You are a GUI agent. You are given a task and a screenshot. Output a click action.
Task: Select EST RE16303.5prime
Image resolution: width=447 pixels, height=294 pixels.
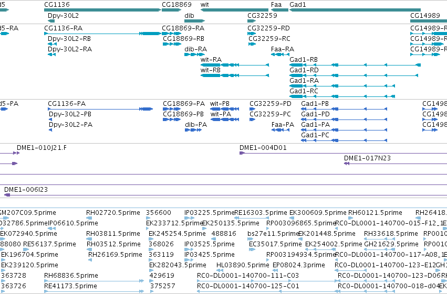pyautogui.click(x=261, y=213)
